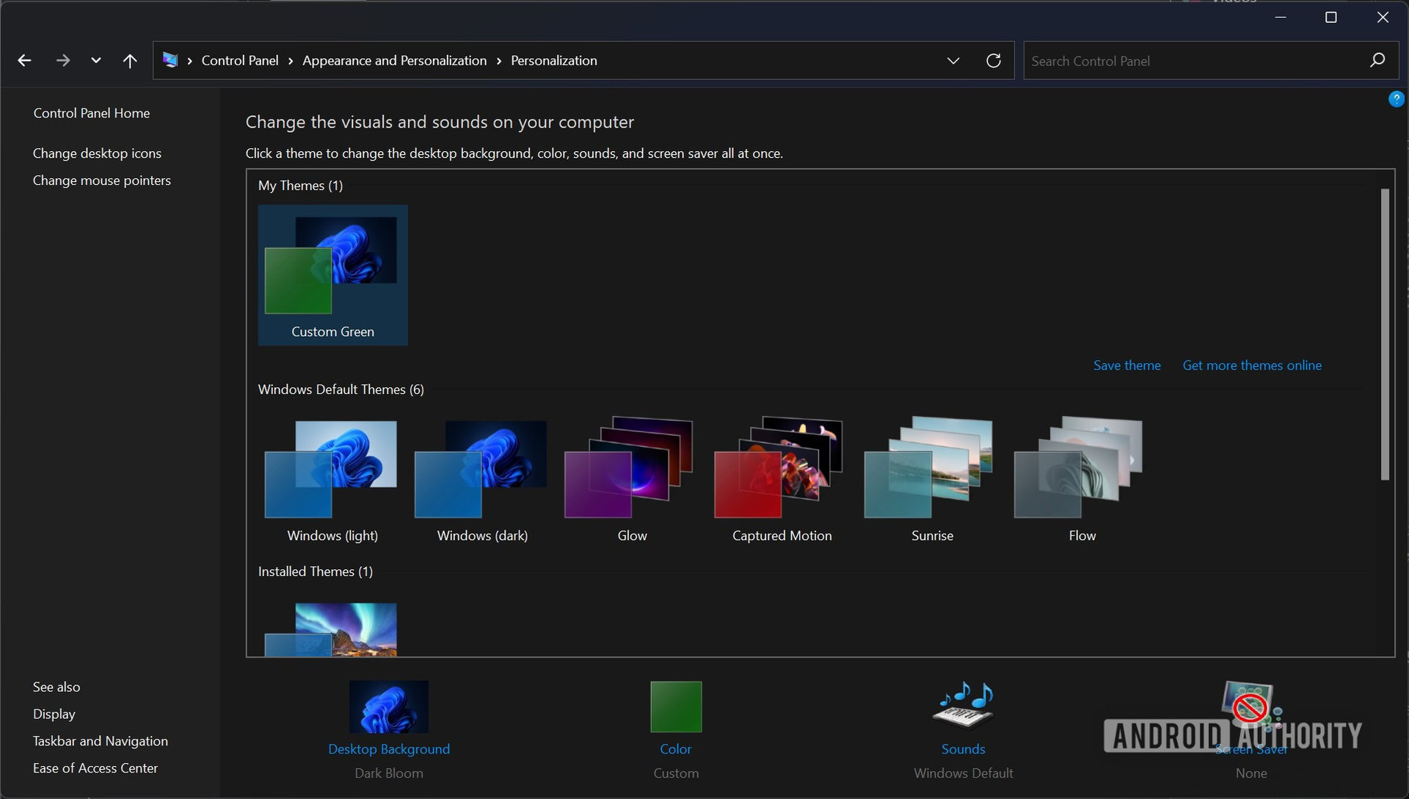Navigate to Control Panel Home
1409x799 pixels.
click(91, 112)
